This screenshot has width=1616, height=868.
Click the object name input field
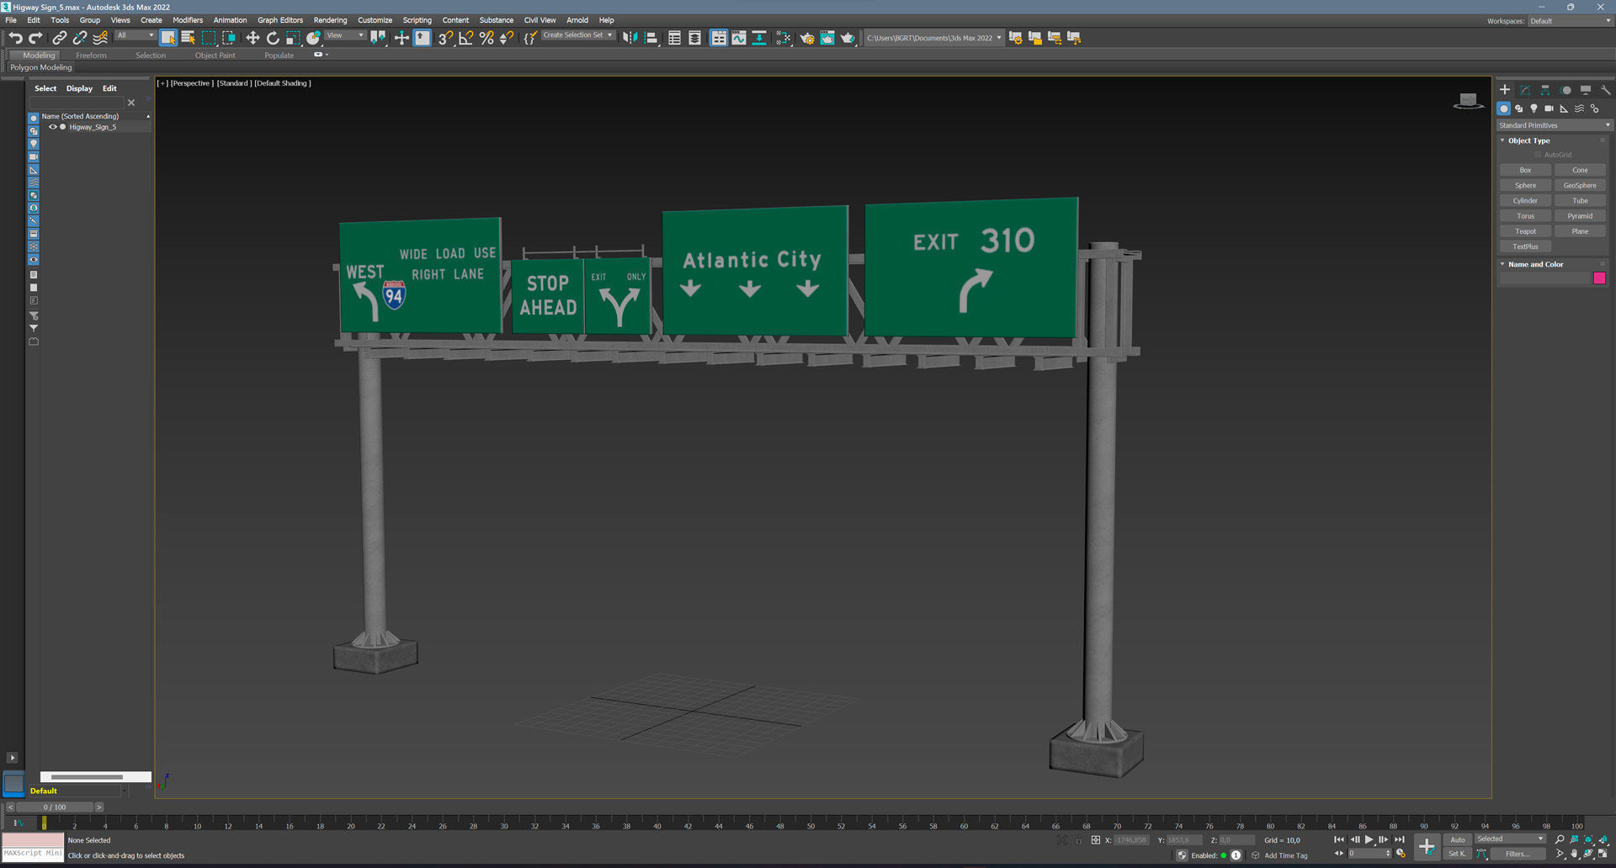click(1544, 278)
